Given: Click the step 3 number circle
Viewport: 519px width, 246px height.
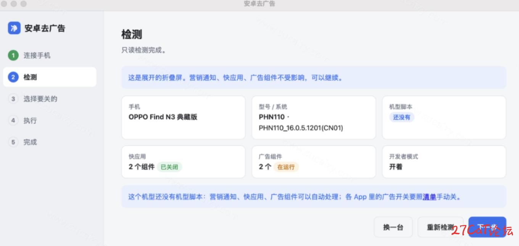Looking at the screenshot, I should pos(13,99).
